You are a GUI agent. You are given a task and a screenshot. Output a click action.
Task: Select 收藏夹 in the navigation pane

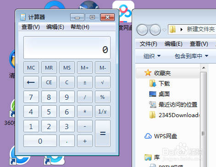tap(168, 73)
